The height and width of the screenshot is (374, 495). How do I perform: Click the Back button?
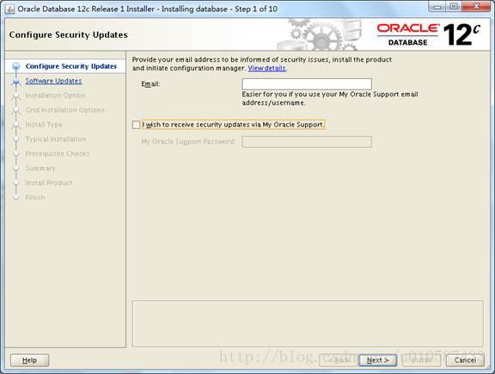pyautogui.click(x=339, y=360)
